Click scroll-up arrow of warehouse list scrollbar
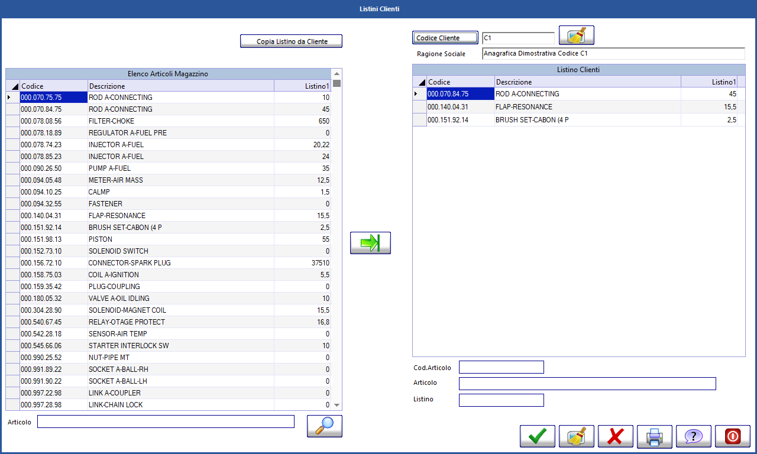The image size is (757, 454). [x=337, y=73]
